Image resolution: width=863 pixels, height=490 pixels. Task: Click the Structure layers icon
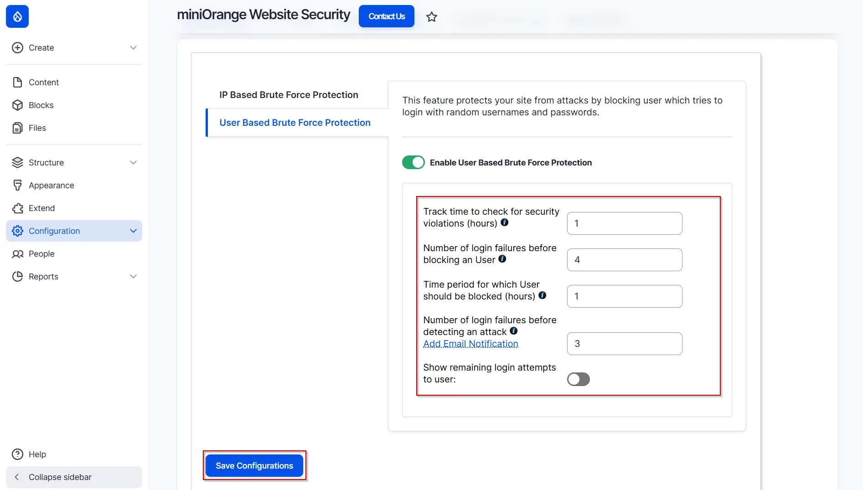tap(17, 163)
